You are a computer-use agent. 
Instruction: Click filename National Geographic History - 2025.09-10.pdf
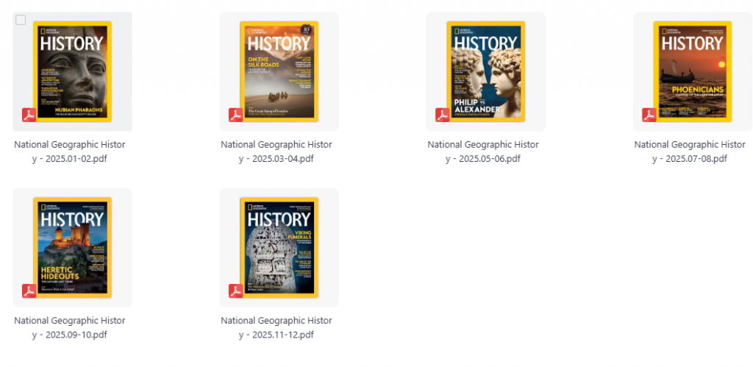point(70,327)
